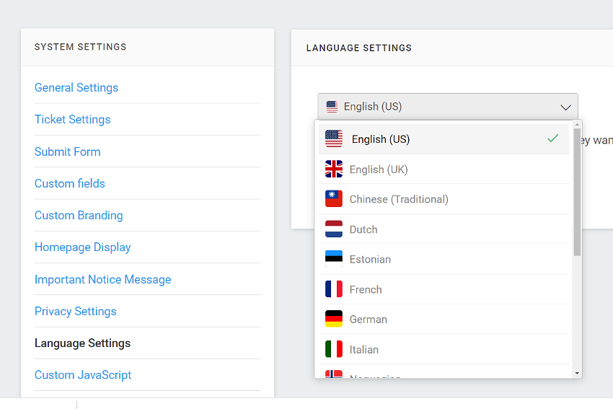Open General Settings

76,87
